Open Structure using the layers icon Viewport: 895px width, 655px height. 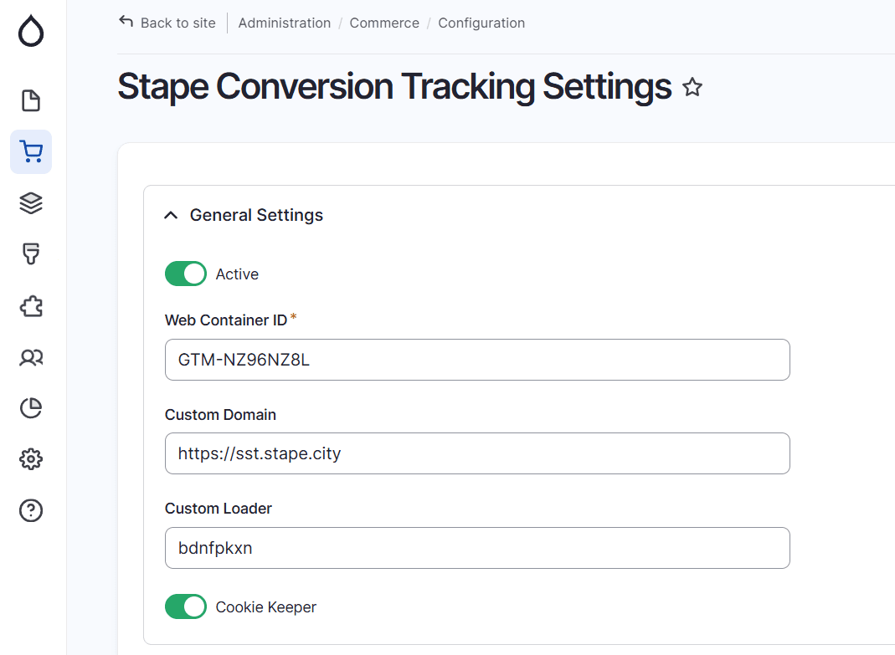click(x=30, y=202)
